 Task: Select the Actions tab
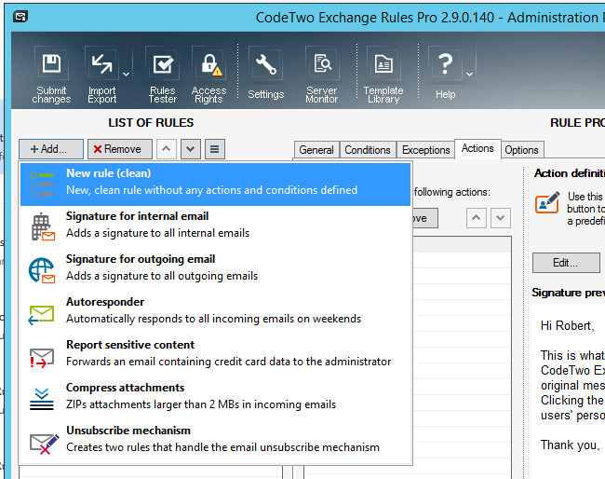pyautogui.click(x=477, y=149)
